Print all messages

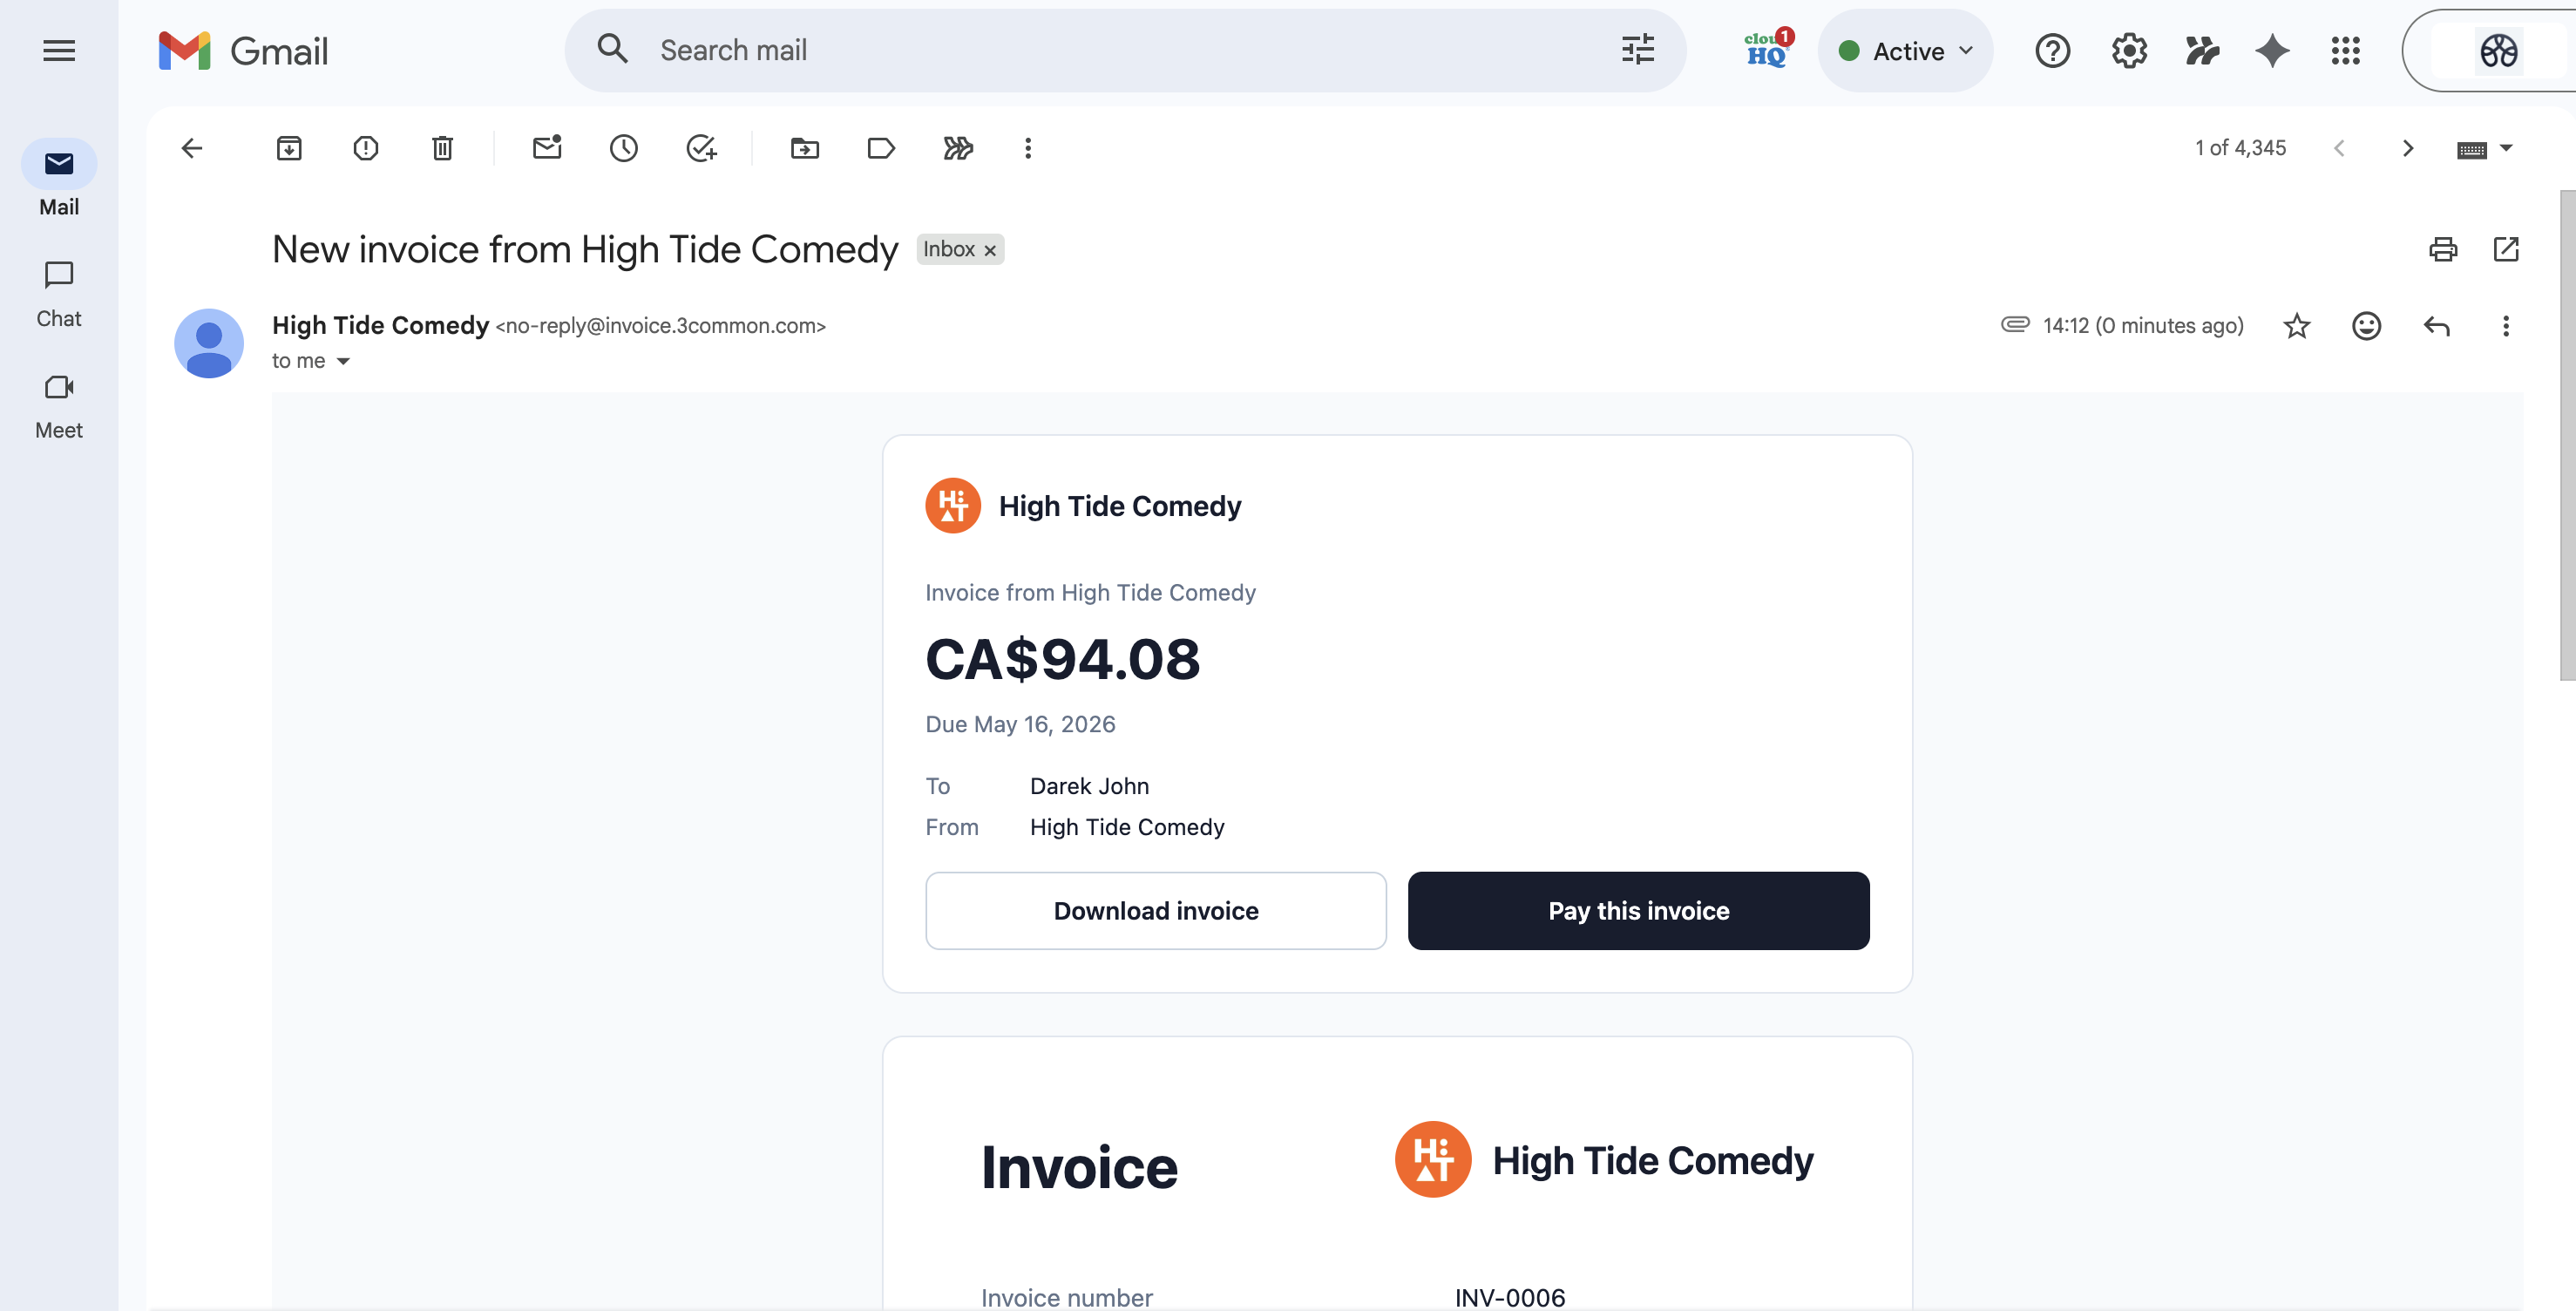coord(2443,249)
